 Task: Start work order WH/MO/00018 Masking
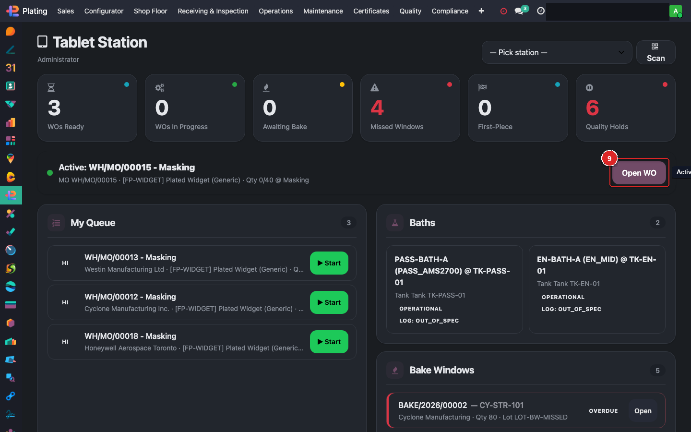tap(329, 342)
